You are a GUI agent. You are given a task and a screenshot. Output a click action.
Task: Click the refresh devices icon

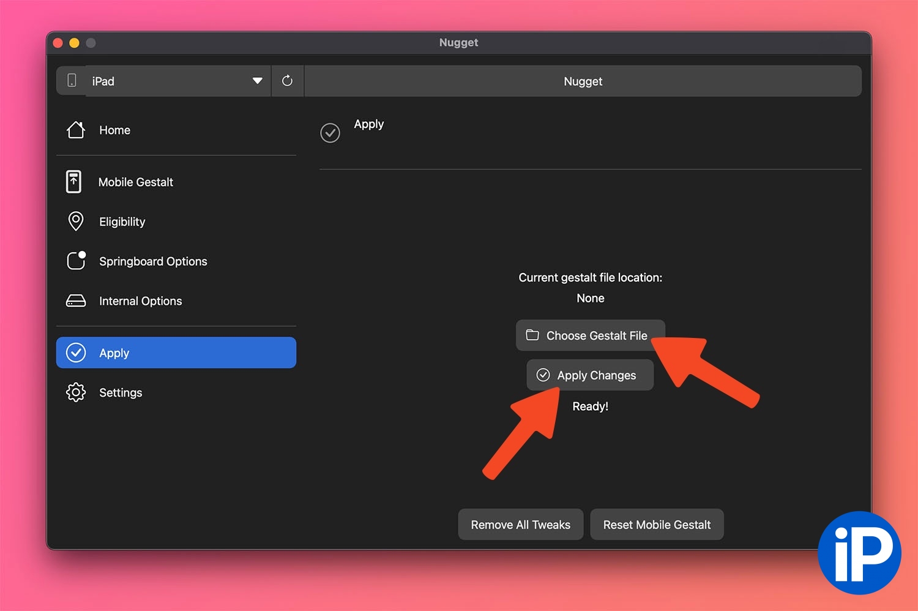pos(287,81)
